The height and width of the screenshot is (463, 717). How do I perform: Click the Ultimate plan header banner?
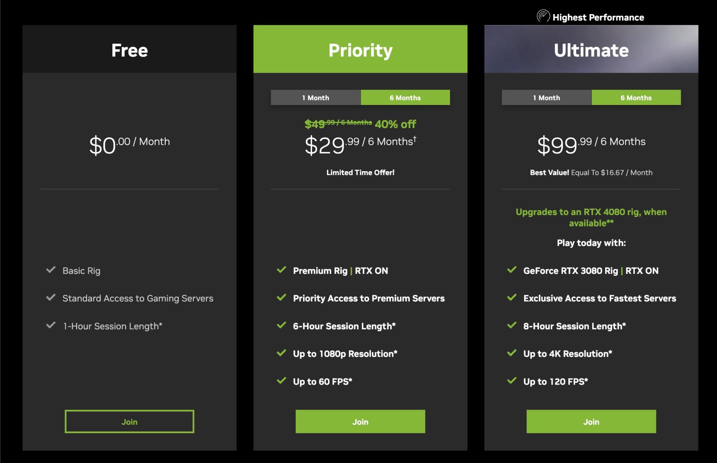point(591,49)
